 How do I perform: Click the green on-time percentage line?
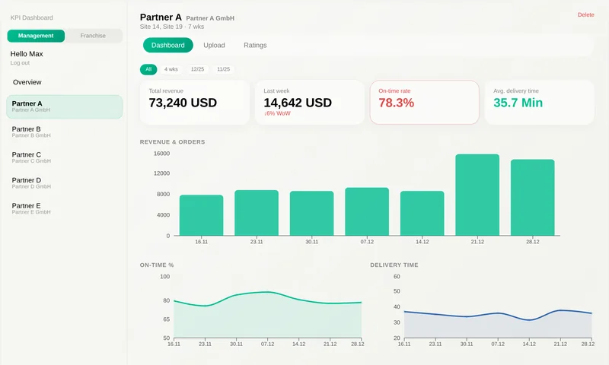pos(268,292)
